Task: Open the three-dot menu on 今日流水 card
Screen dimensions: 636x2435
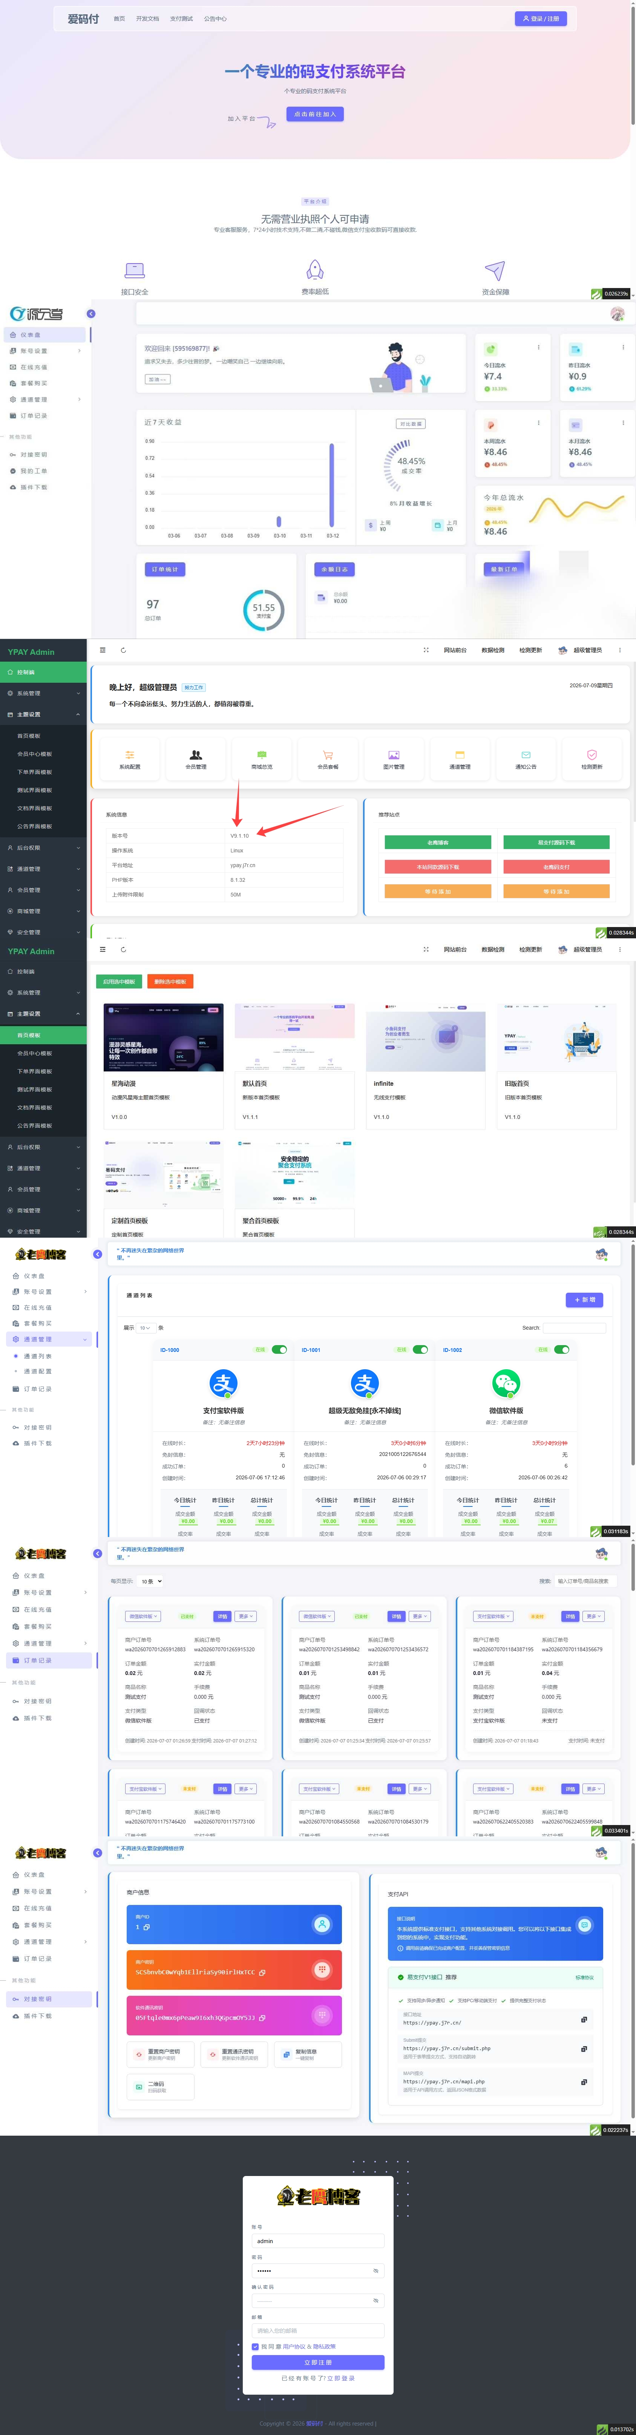Action: (539, 347)
